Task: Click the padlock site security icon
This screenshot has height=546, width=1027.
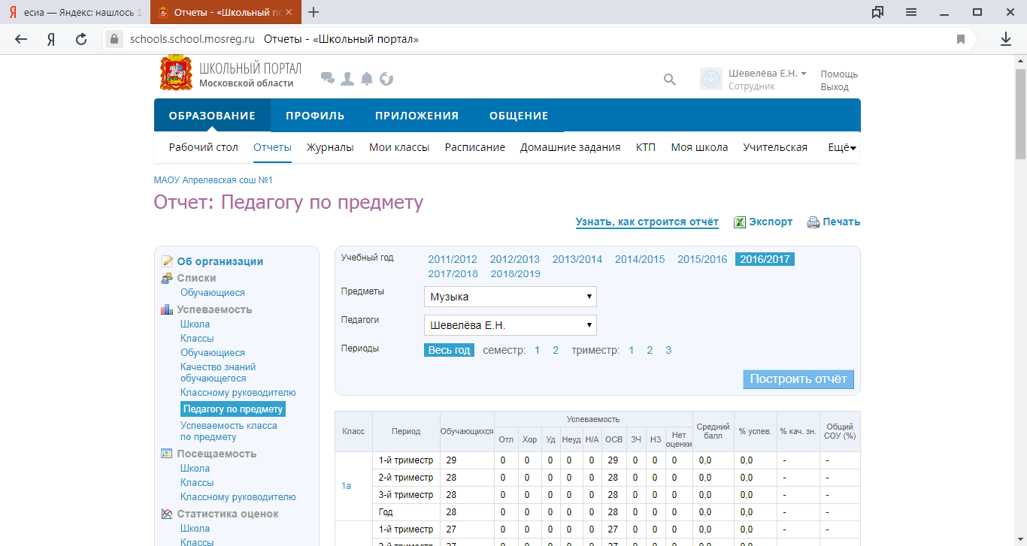Action: pos(114,39)
